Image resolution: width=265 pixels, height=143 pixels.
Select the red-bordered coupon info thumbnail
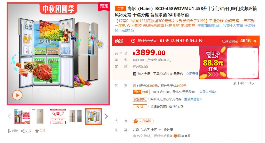click(58, 116)
